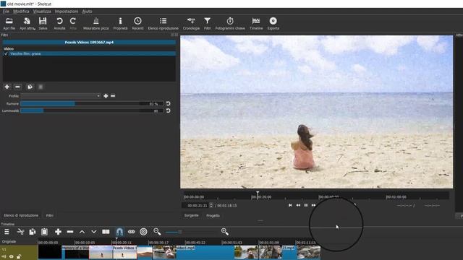Screen dimensions: 463x260
Task: Lift the clip with up chevron
Action: 82,232
